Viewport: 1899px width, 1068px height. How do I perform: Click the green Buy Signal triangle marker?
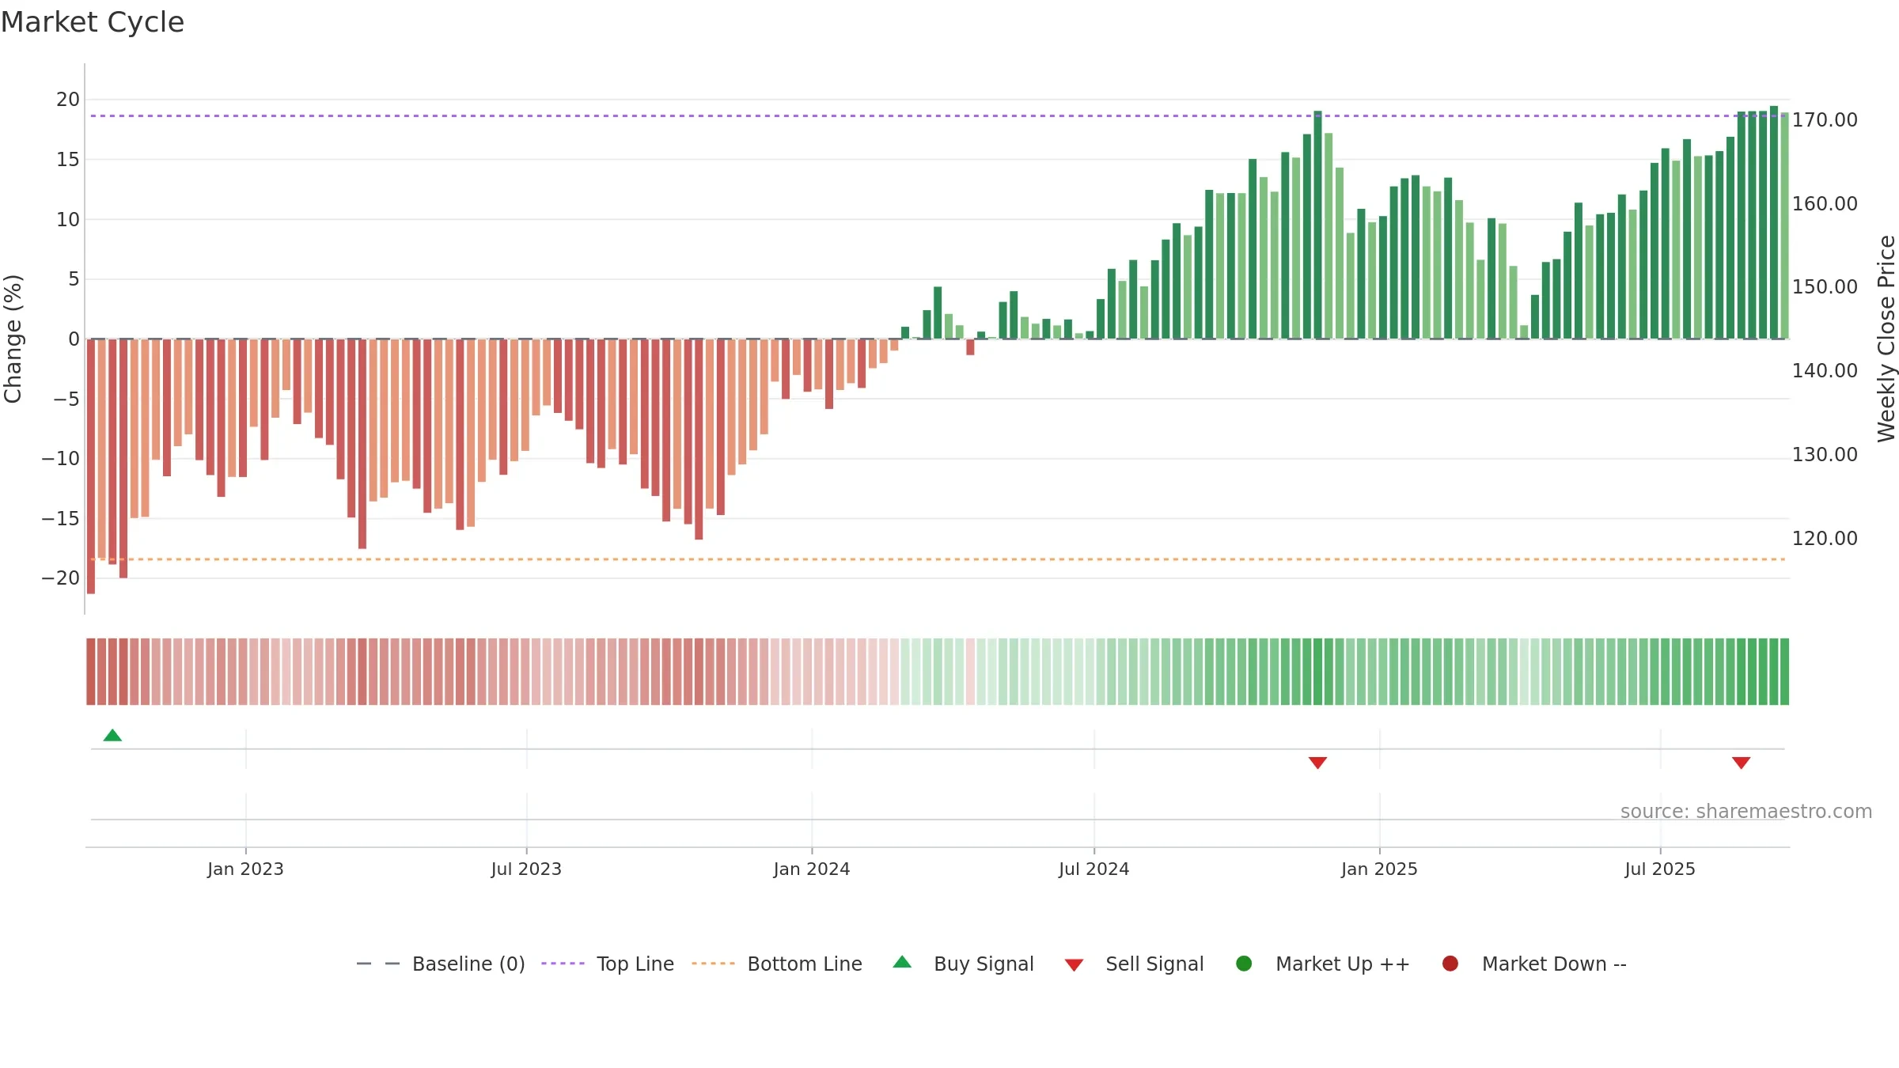point(112,736)
